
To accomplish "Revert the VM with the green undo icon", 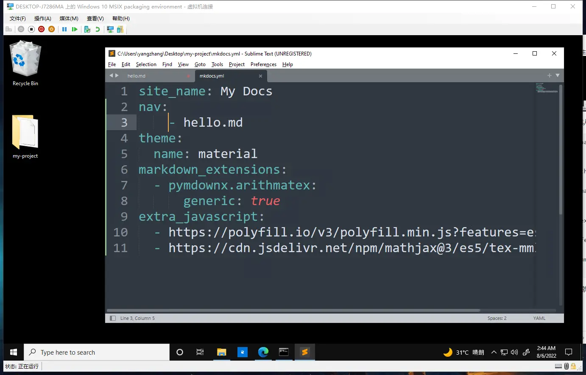I will pos(98,29).
